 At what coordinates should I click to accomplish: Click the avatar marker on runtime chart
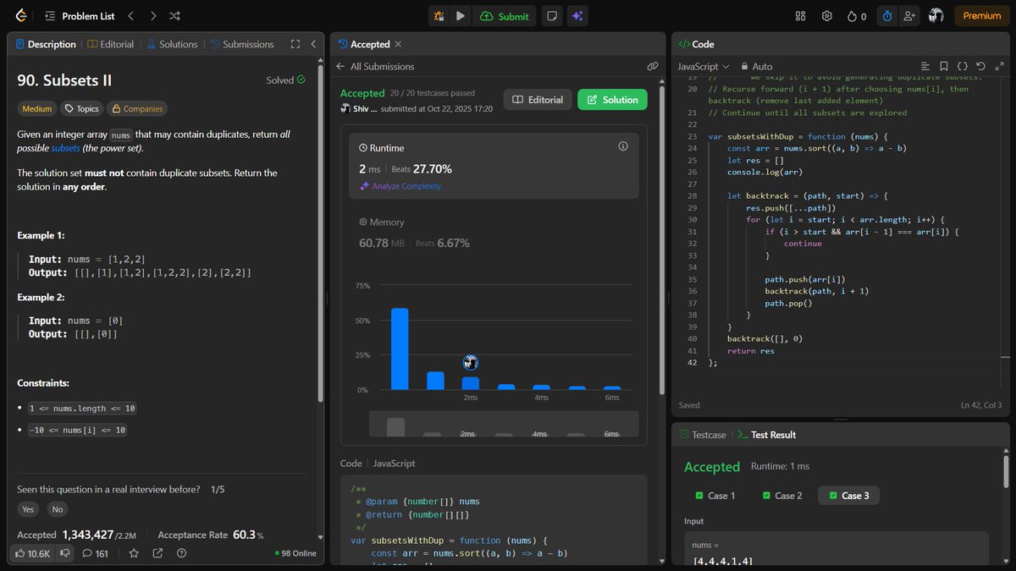pos(471,362)
